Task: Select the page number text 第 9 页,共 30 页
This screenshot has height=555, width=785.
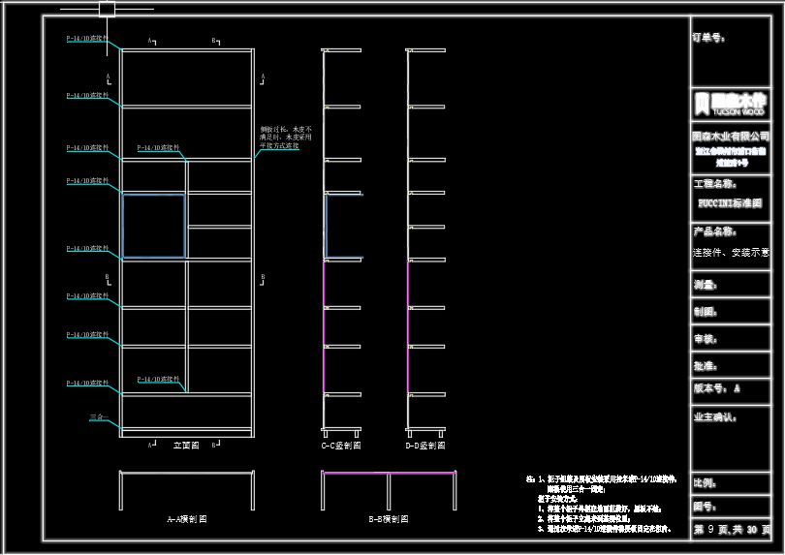Action: tap(732, 530)
